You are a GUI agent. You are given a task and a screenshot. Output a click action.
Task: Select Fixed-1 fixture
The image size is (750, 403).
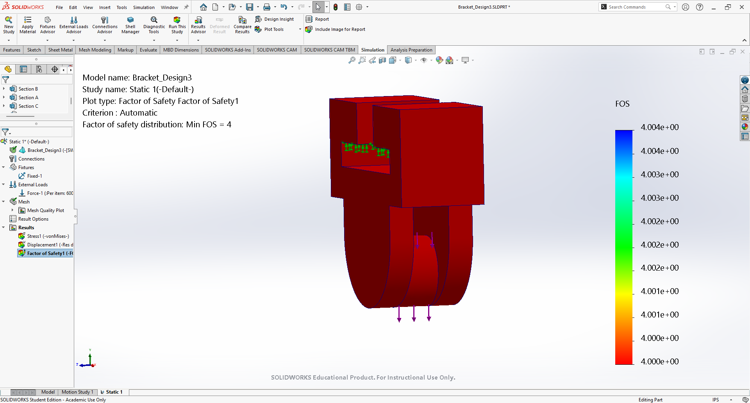(x=30, y=176)
